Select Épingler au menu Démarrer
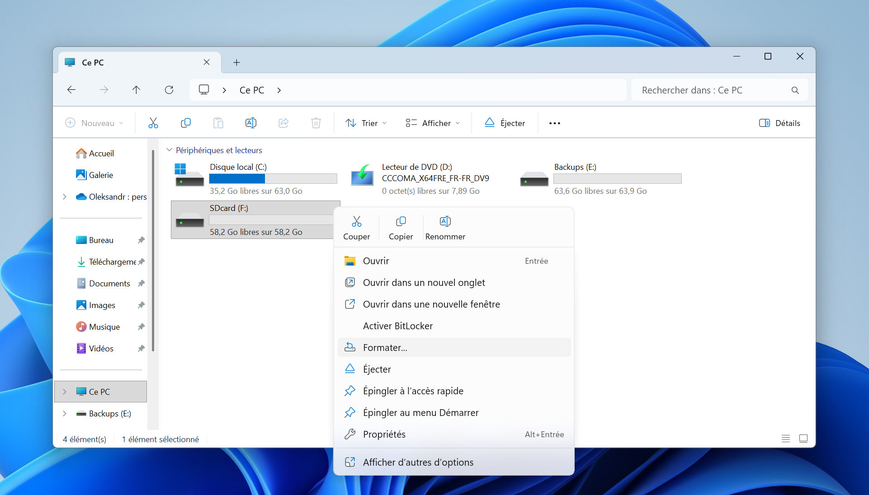 coord(454,413)
